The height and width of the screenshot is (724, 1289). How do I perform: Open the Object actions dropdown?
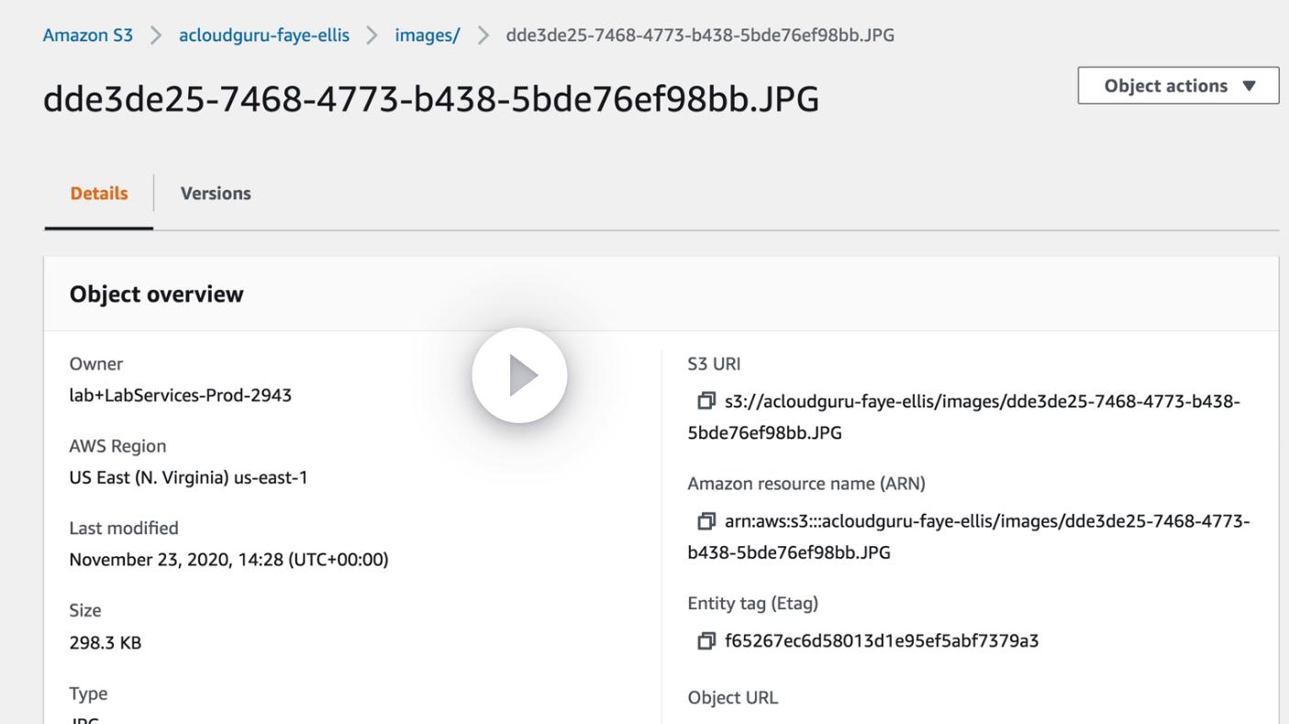tap(1178, 85)
